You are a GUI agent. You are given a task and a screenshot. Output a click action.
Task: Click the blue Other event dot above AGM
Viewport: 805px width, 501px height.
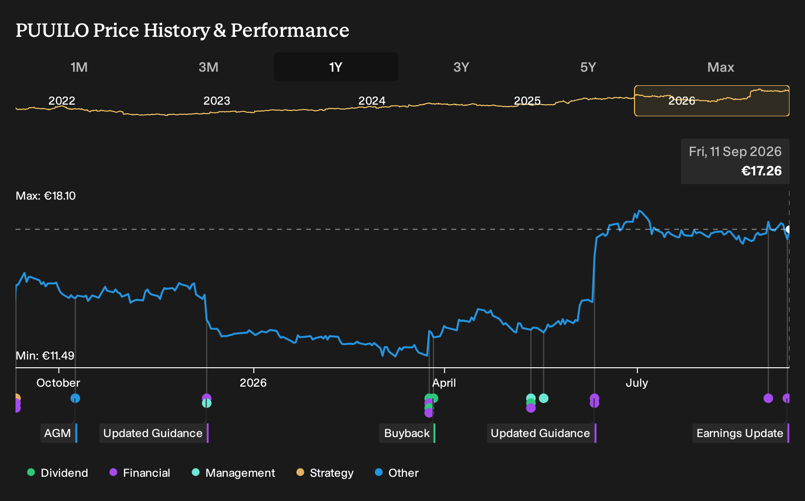pyautogui.click(x=75, y=398)
